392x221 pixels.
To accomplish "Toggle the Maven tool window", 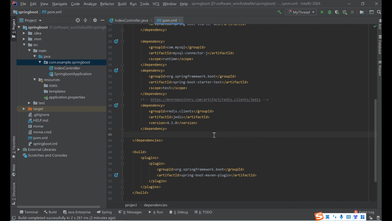I will (x=380, y=68).
